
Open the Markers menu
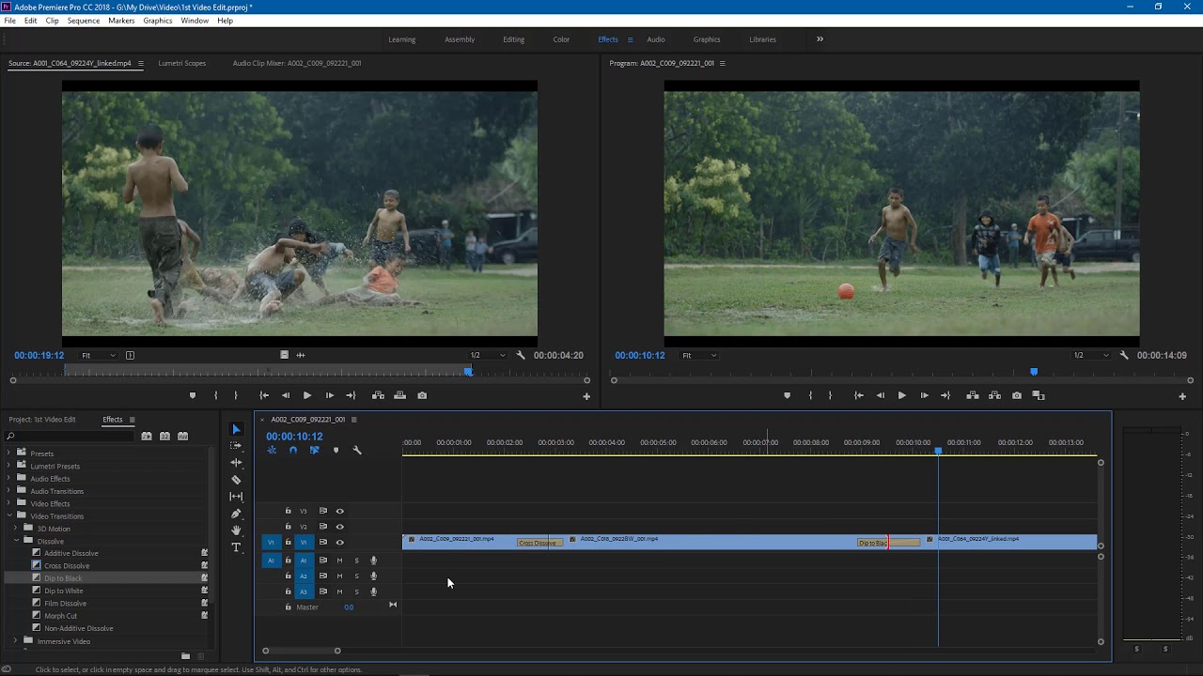121,21
